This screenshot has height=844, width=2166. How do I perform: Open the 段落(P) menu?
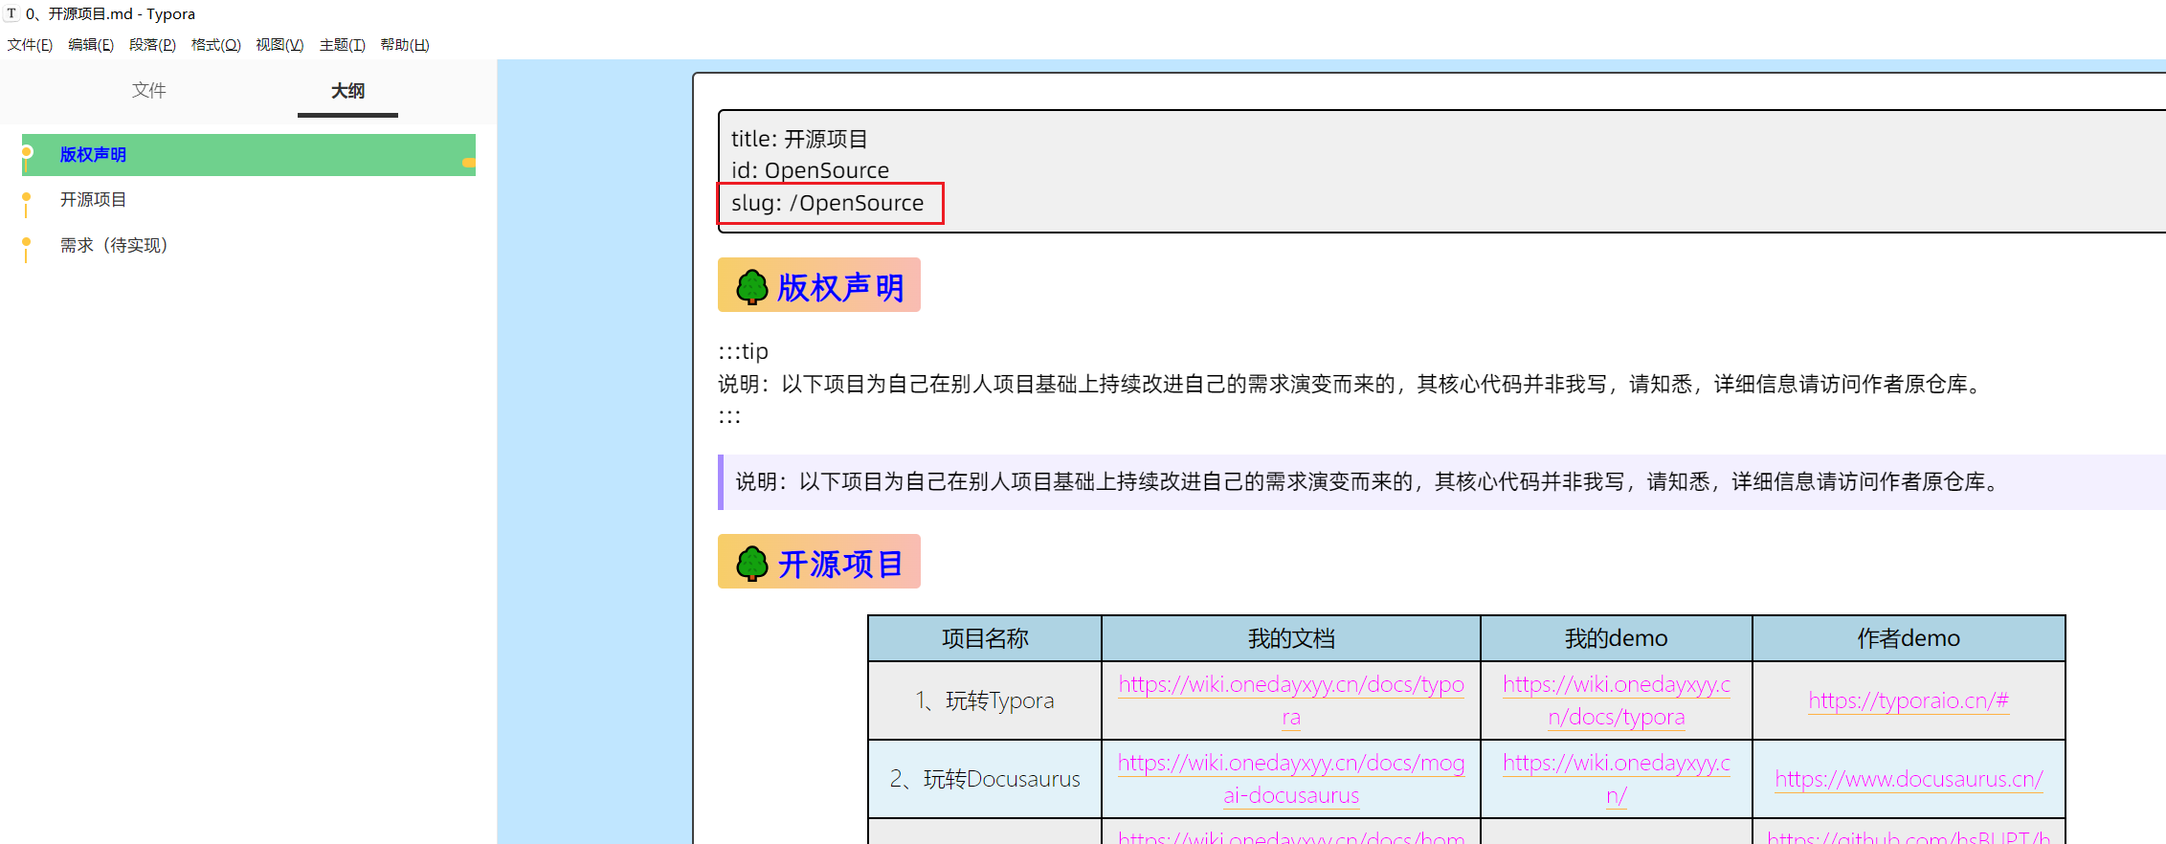[x=152, y=45]
